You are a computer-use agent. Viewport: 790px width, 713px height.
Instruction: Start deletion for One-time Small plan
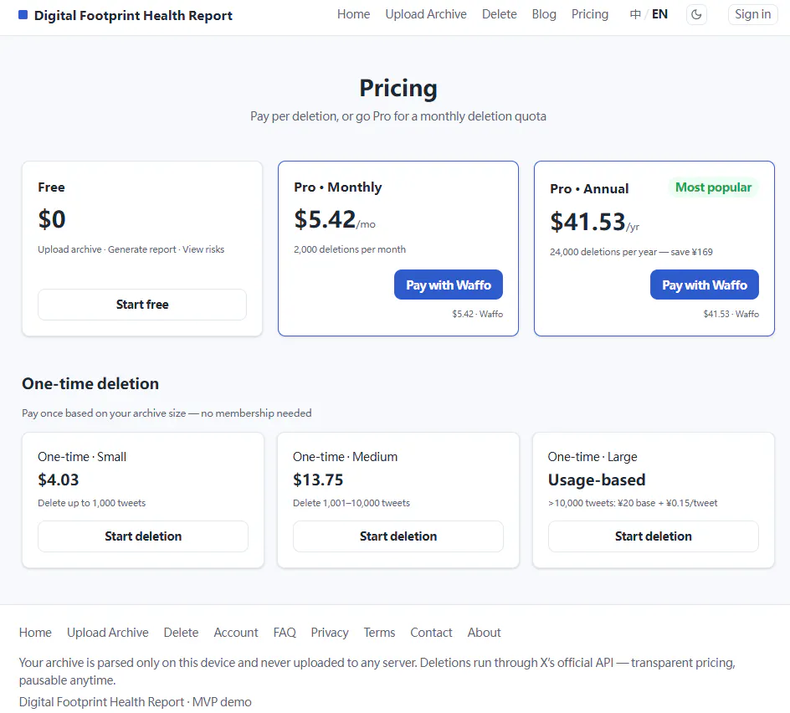pos(143,536)
